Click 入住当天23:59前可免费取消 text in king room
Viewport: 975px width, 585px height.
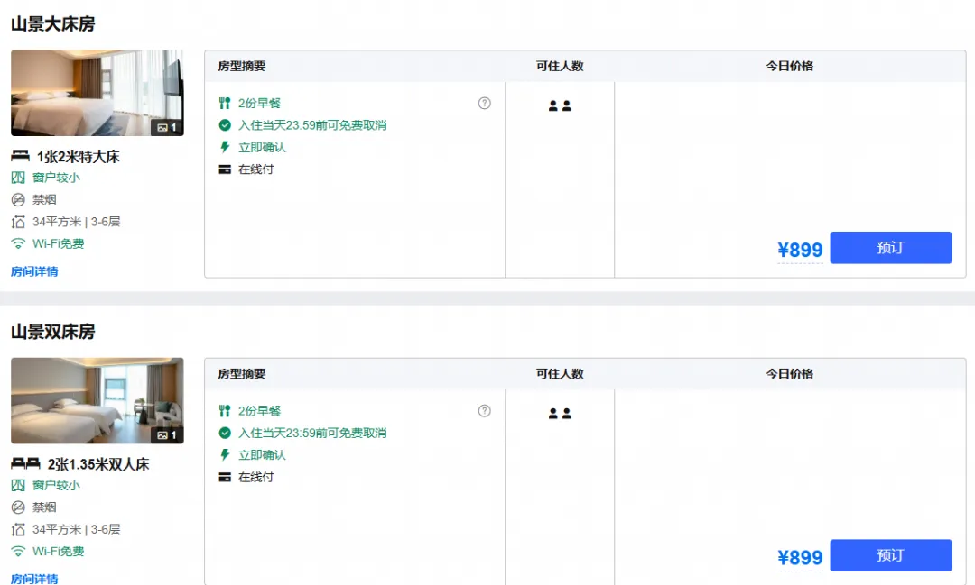tap(312, 125)
